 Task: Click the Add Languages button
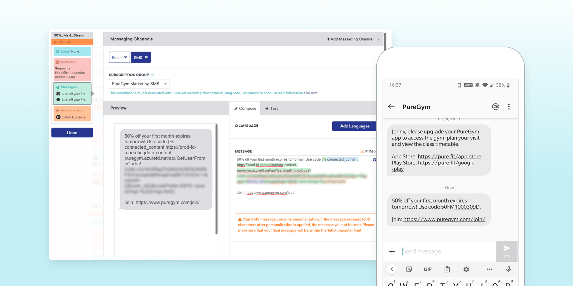pyautogui.click(x=355, y=126)
